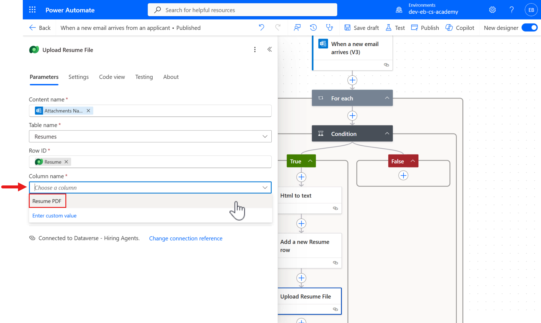This screenshot has height=323, width=541.
Task: Collapse the Upload Resume File panel with the chevrons
Action: [x=269, y=49]
